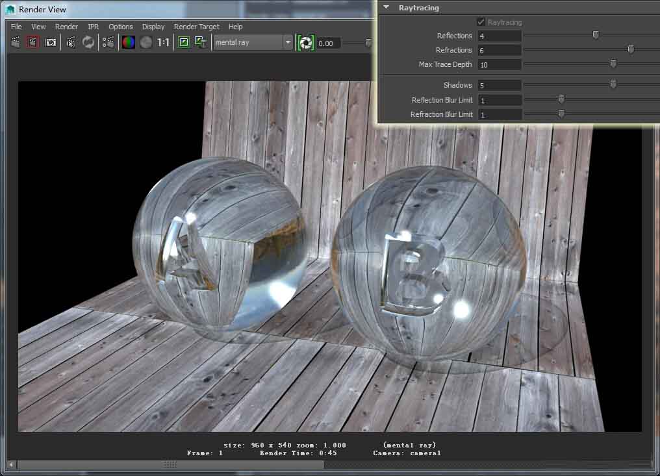Click the Shadows slider handle
Viewport: 660px width, 476px height.
(613, 84)
